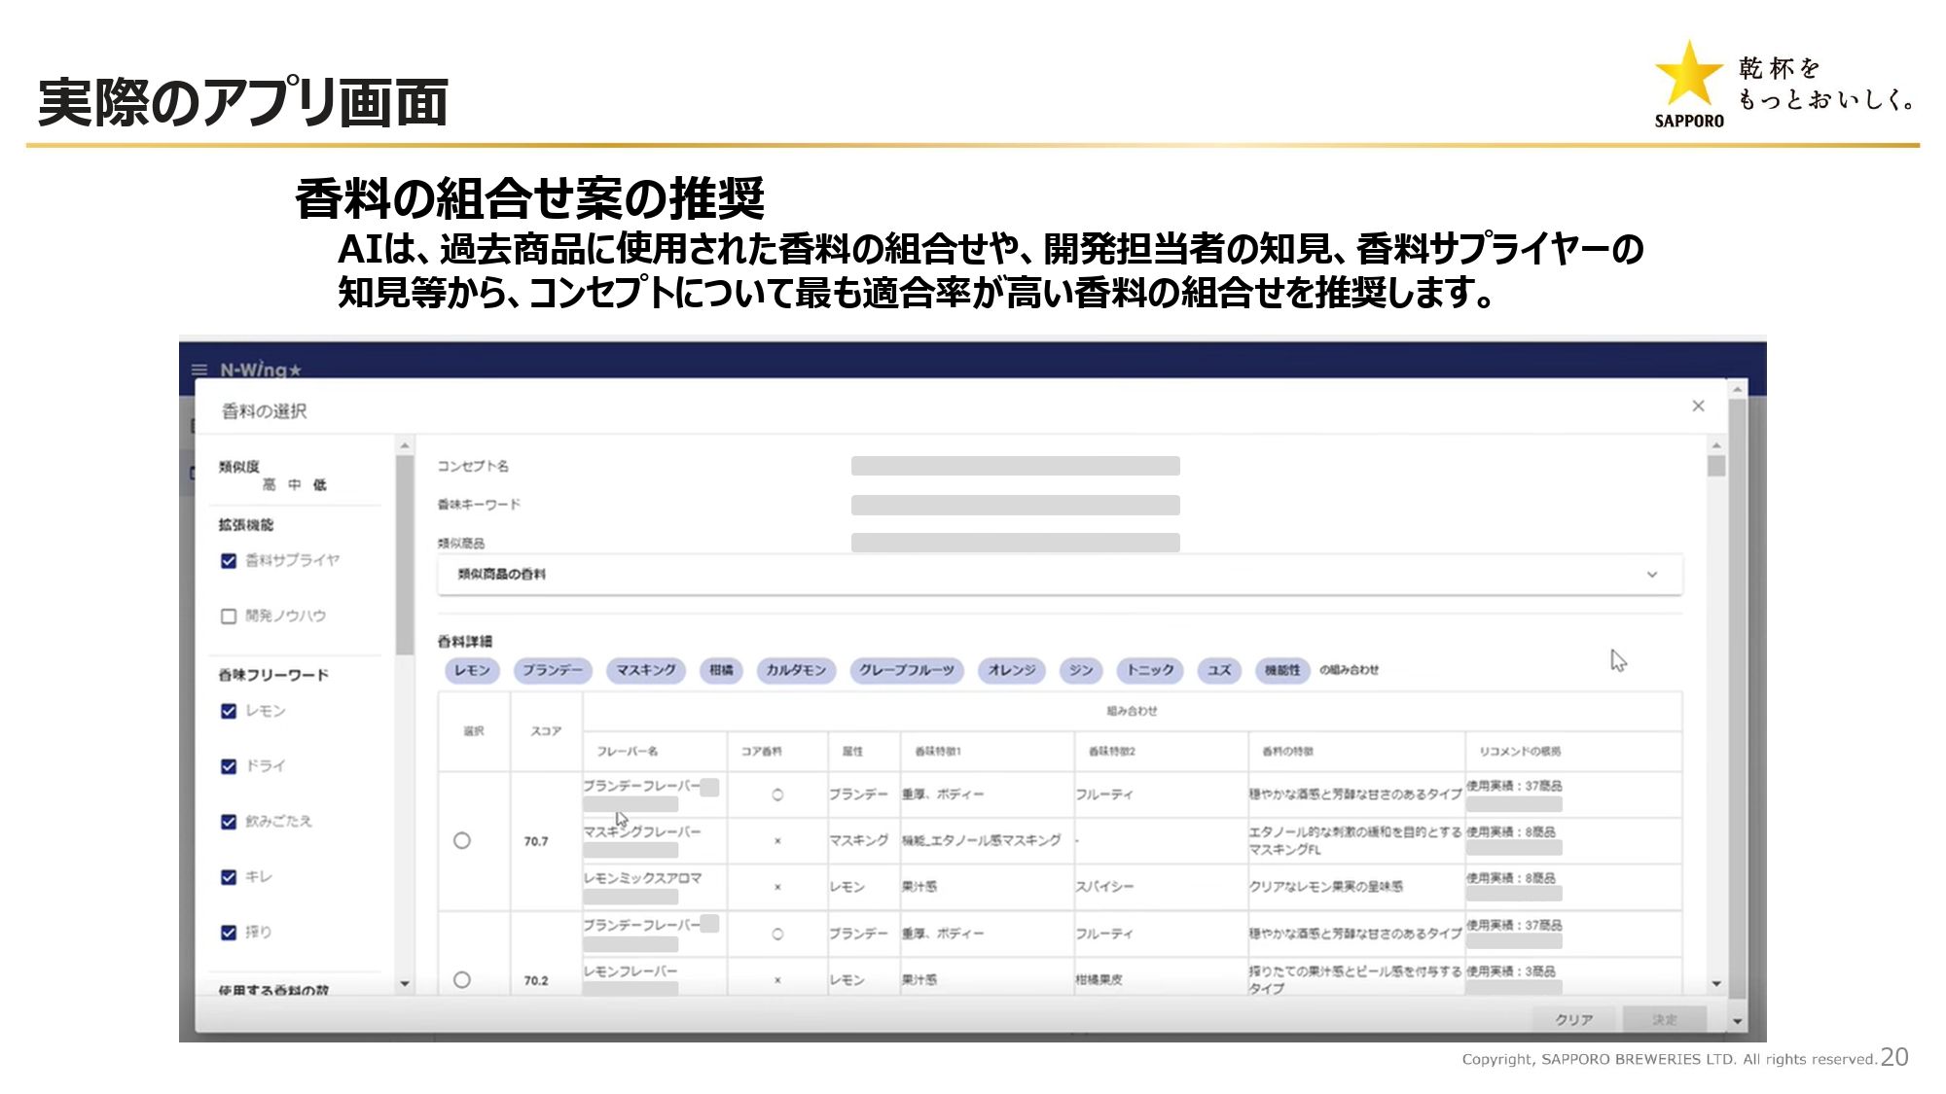This screenshot has width=1946, height=1094.
Task: Uncheck the 香料サプライヤ checkbox
Action: click(x=229, y=561)
